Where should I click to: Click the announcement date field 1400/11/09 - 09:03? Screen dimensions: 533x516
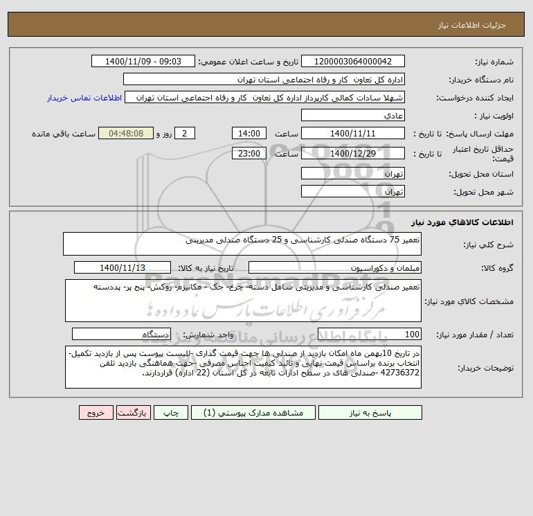143,61
